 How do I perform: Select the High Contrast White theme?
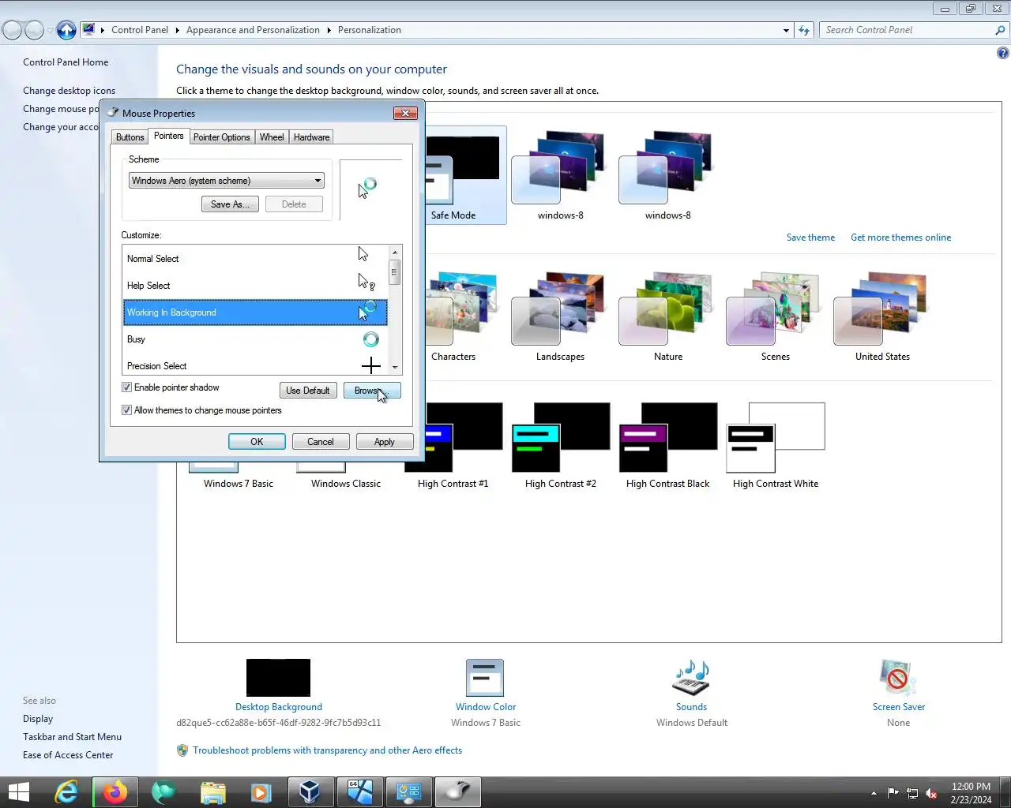(776, 446)
